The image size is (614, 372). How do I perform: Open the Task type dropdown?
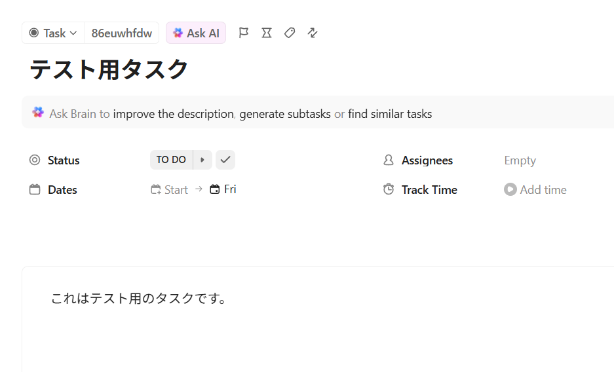[x=53, y=33]
